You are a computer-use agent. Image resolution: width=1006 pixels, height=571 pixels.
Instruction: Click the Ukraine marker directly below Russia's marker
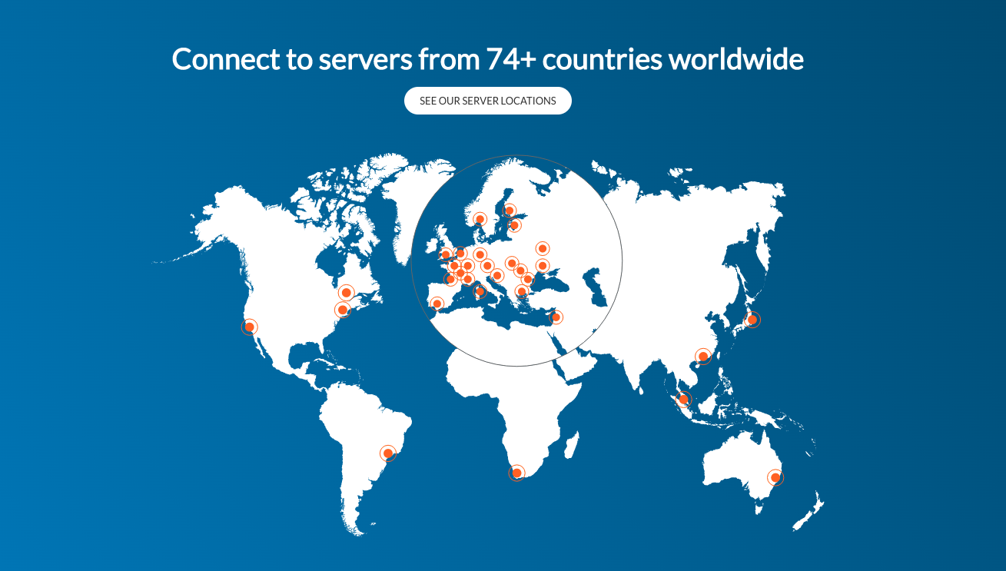(542, 266)
